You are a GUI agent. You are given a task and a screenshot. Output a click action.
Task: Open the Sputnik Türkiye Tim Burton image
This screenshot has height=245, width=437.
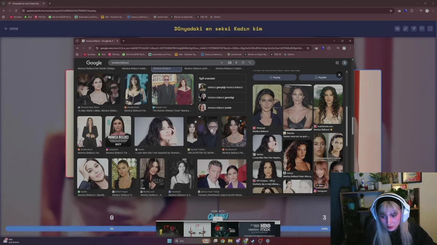[202, 132]
